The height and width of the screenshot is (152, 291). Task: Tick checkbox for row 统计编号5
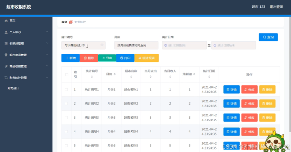pyautogui.click(x=66, y=146)
